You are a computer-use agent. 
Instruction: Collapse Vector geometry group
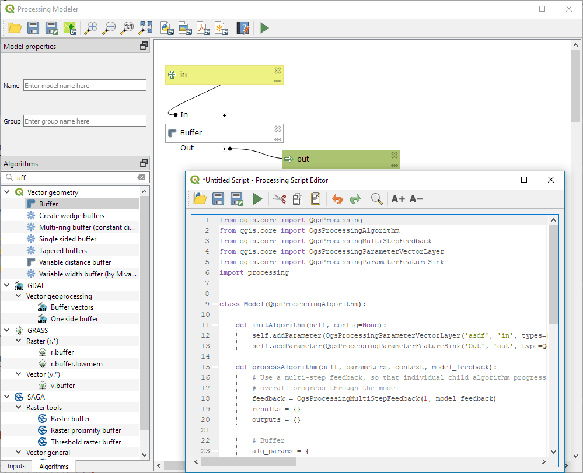6,192
